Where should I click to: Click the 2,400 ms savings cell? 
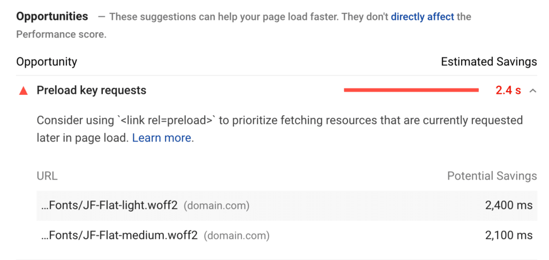[x=507, y=205]
